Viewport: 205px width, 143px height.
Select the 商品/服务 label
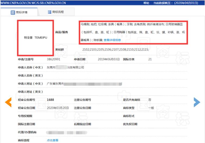point(62,32)
